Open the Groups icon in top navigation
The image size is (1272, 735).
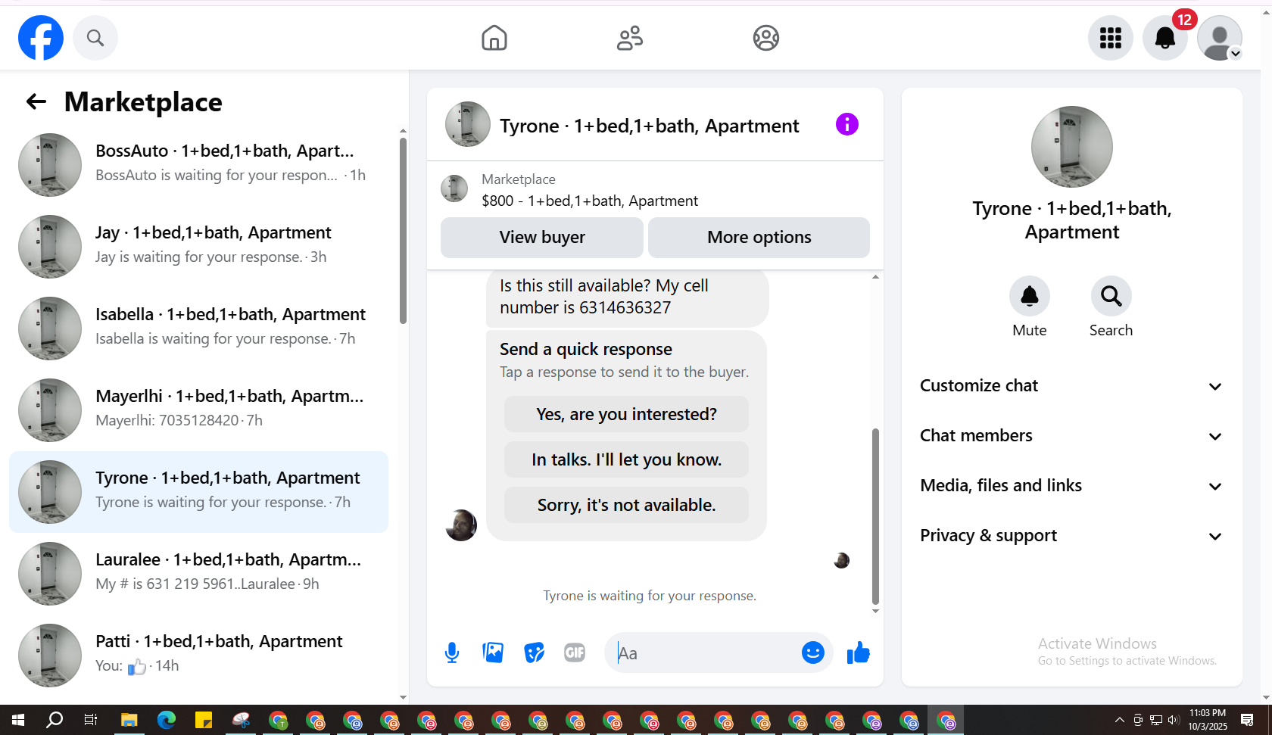point(766,38)
